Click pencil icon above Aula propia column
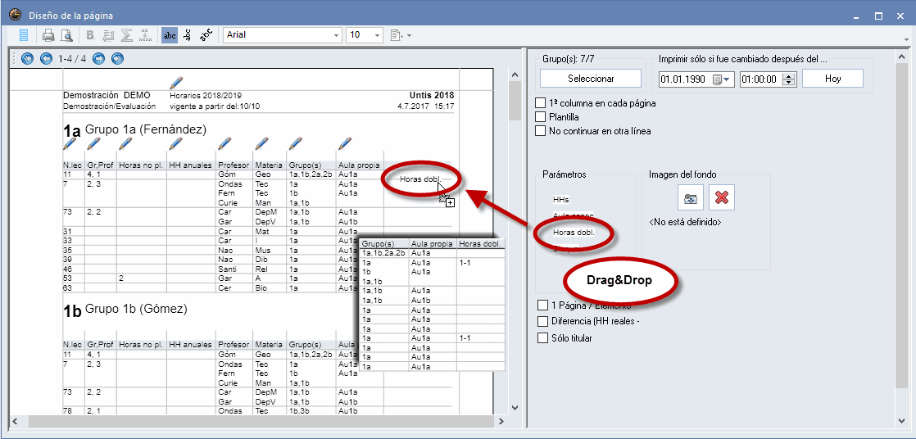916x439 pixels. [x=345, y=143]
